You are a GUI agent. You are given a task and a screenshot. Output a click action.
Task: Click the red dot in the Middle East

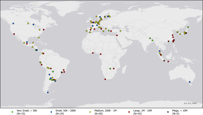(x=117, y=35)
